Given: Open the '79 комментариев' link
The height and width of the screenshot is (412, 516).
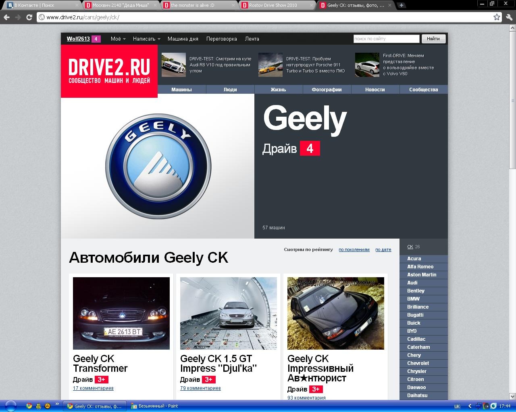Looking at the screenshot, I should point(200,388).
